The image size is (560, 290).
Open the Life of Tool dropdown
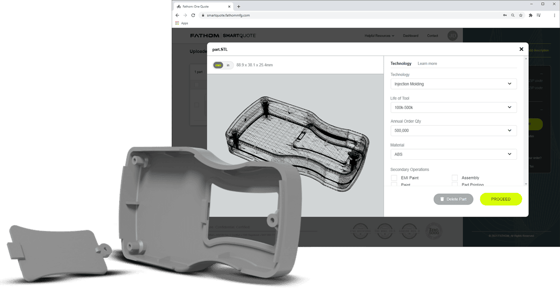click(454, 107)
